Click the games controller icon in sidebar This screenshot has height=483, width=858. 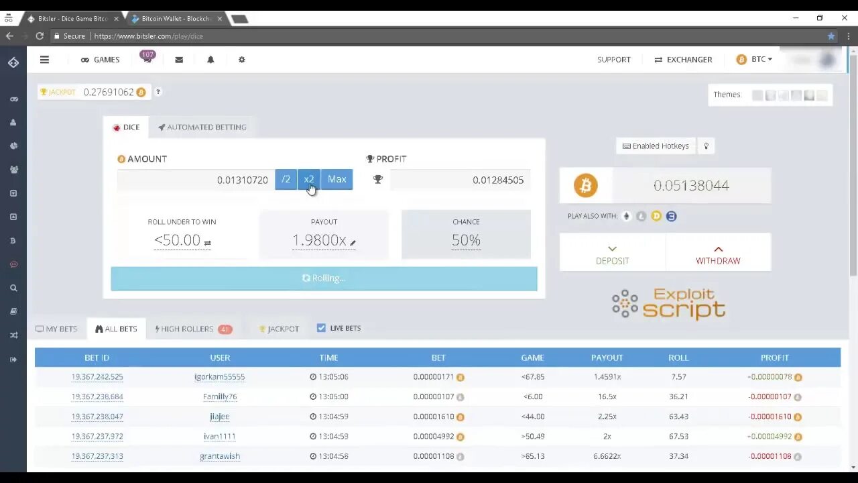[x=13, y=99]
